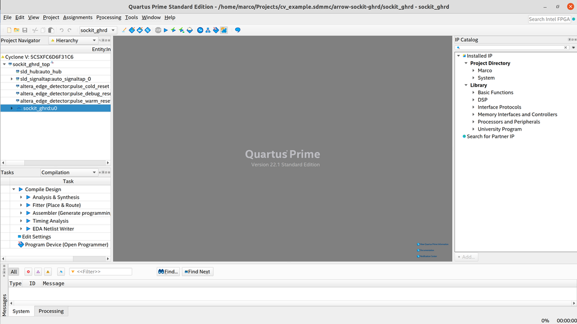Click the Cut scissors toolbar icon
This screenshot has width=577, height=324.
click(35, 30)
